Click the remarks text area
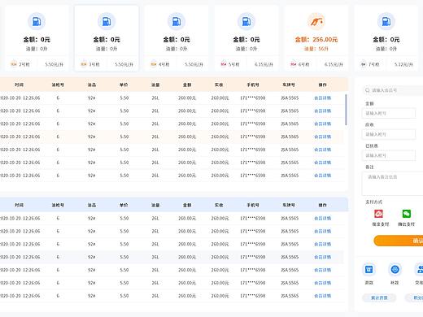423x317 pixels. coord(393,183)
